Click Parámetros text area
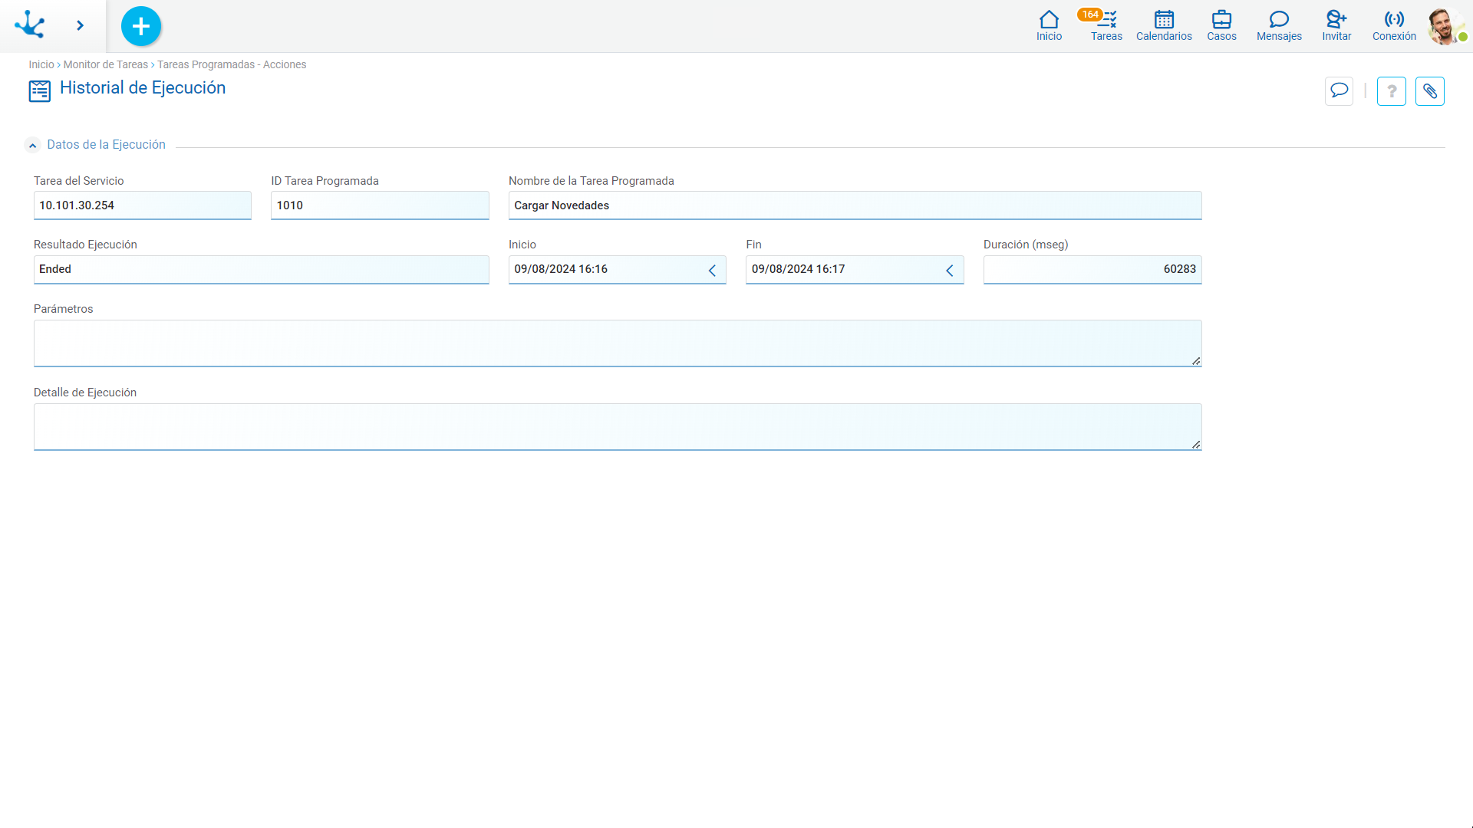This screenshot has height=828, width=1473. 618,343
